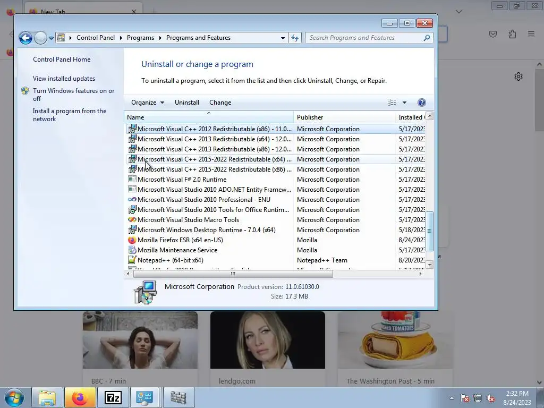This screenshot has height=408, width=544.
Task: Open View installed updates link
Action: (64, 79)
